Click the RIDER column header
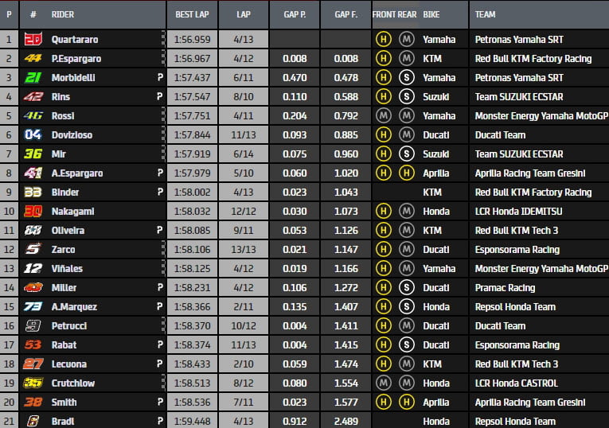Image resolution: width=609 pixels, height=428 pixels. [63, 14]
